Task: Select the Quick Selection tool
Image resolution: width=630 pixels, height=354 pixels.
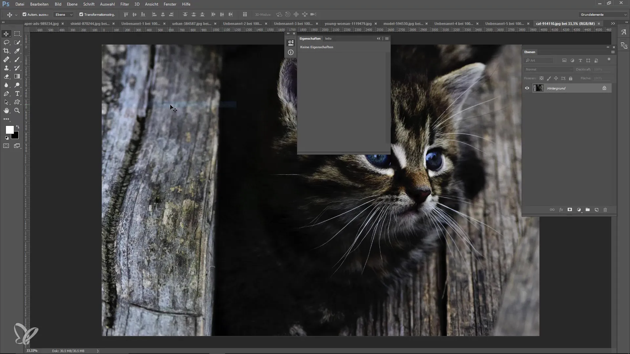Action: 17,42
